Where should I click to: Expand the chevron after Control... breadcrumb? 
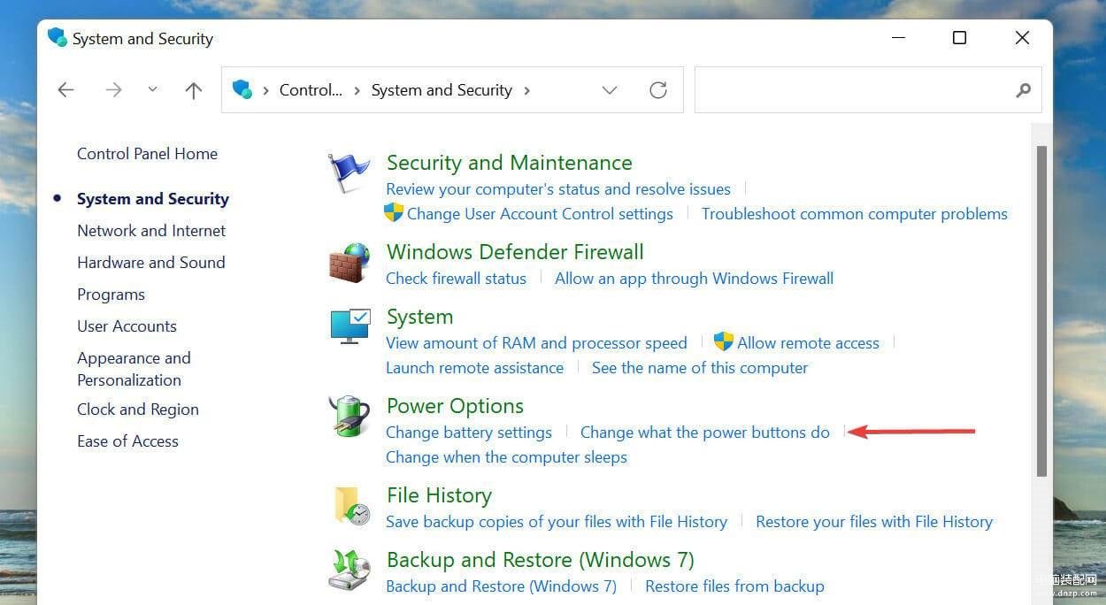[357, 90]
